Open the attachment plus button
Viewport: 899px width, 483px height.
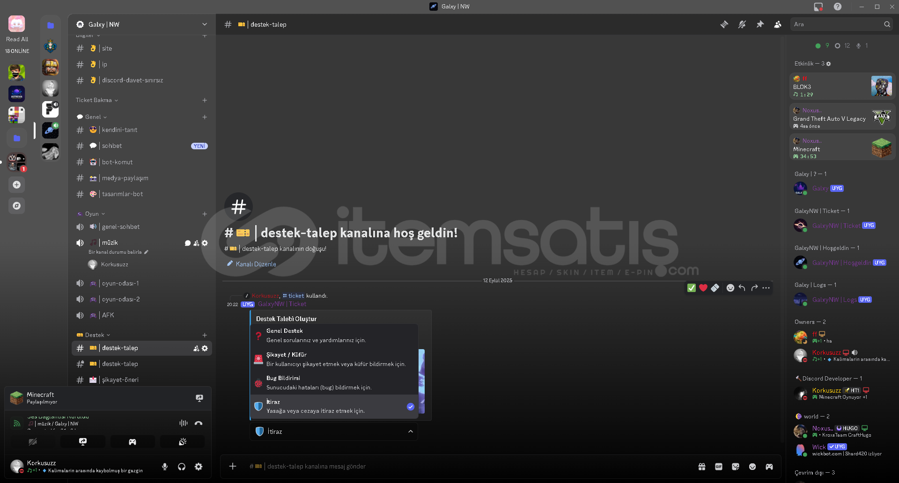233,466
